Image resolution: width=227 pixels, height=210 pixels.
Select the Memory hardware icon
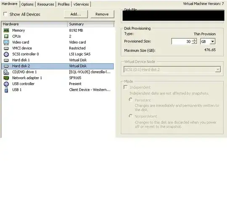click(x=6, y=30)
